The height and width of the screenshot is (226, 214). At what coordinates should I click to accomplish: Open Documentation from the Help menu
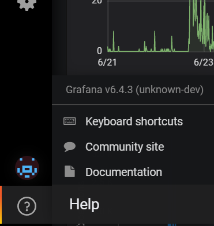pos(123,172)
